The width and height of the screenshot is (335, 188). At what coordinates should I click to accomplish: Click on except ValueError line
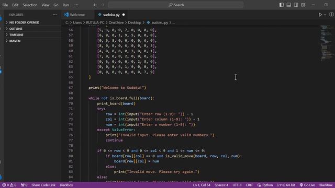[116, 130]
